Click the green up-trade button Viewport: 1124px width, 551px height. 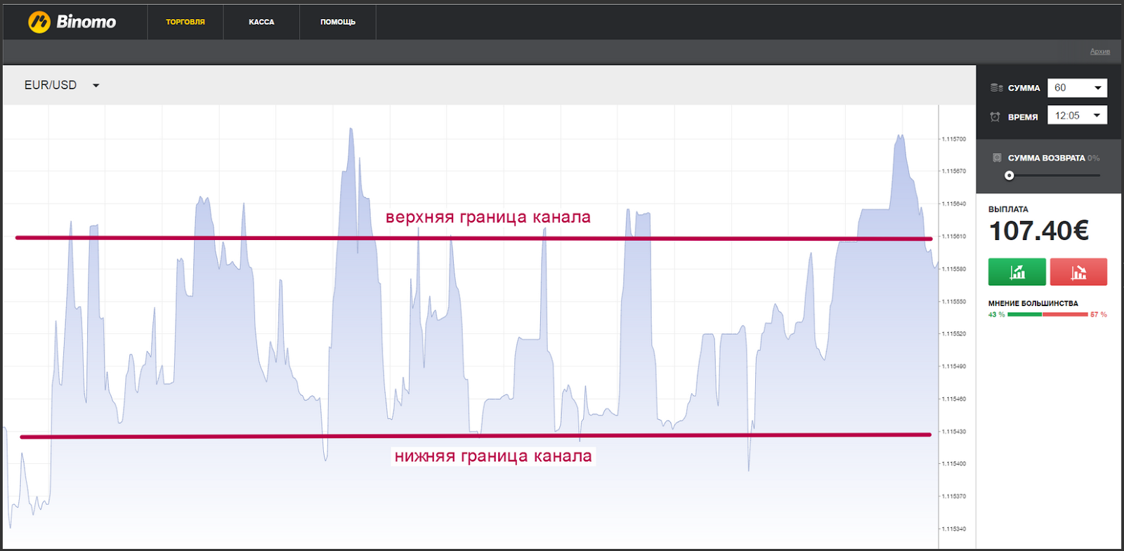(1017, 272)
